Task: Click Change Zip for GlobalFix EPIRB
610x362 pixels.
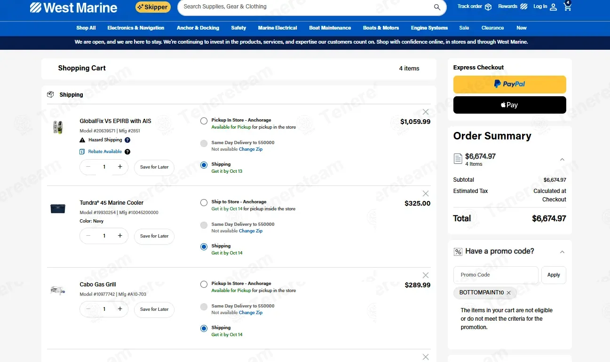Action: click(251, 149)
